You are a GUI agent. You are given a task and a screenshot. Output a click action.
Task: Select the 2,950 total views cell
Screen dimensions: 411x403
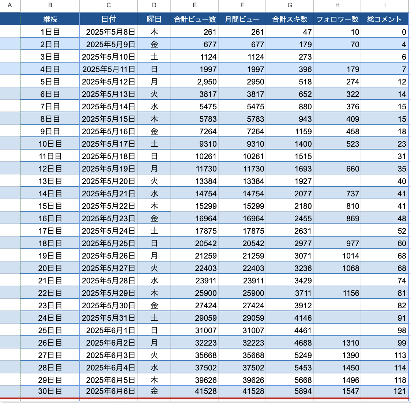[195, 82]
